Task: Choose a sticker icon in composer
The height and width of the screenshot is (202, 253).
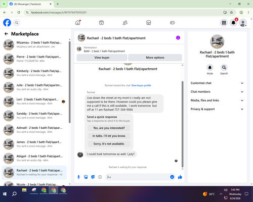Action: [93, 177]
